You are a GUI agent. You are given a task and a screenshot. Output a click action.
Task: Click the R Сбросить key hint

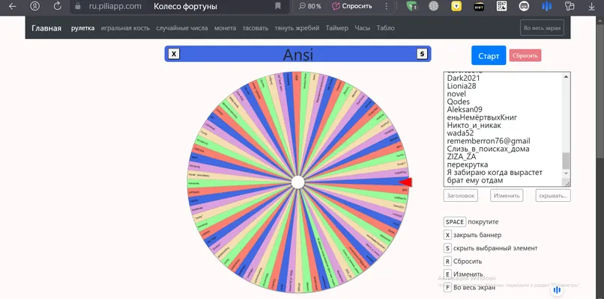click(x=462, y=262)
